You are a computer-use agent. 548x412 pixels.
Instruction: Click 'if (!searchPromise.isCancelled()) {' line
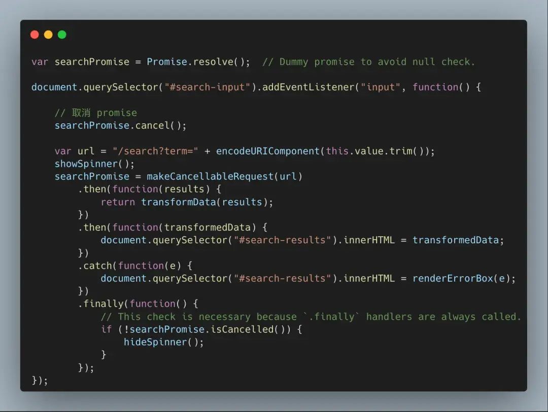pyautogui.click(x=201, y=329)
